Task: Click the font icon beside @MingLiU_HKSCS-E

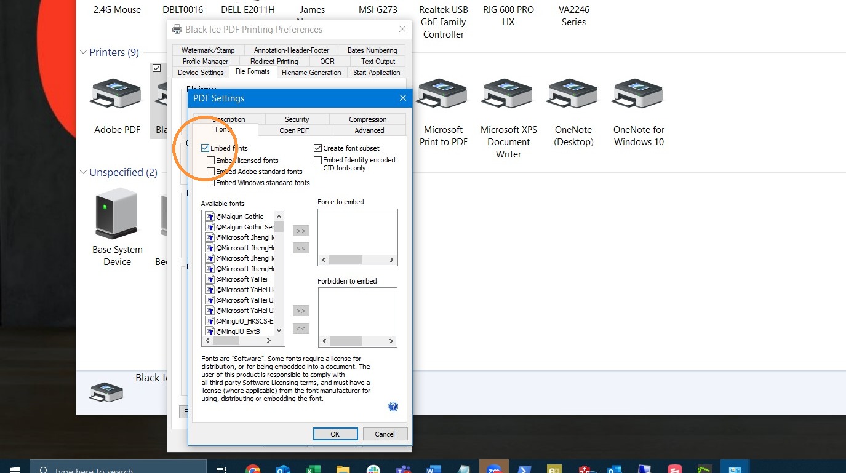Action: [210, 321]
